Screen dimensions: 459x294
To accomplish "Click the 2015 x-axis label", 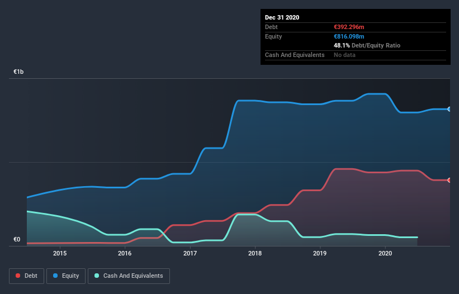I will tap(60, 253).
